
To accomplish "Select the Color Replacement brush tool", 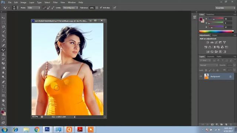I will click(x=3, y=50).
